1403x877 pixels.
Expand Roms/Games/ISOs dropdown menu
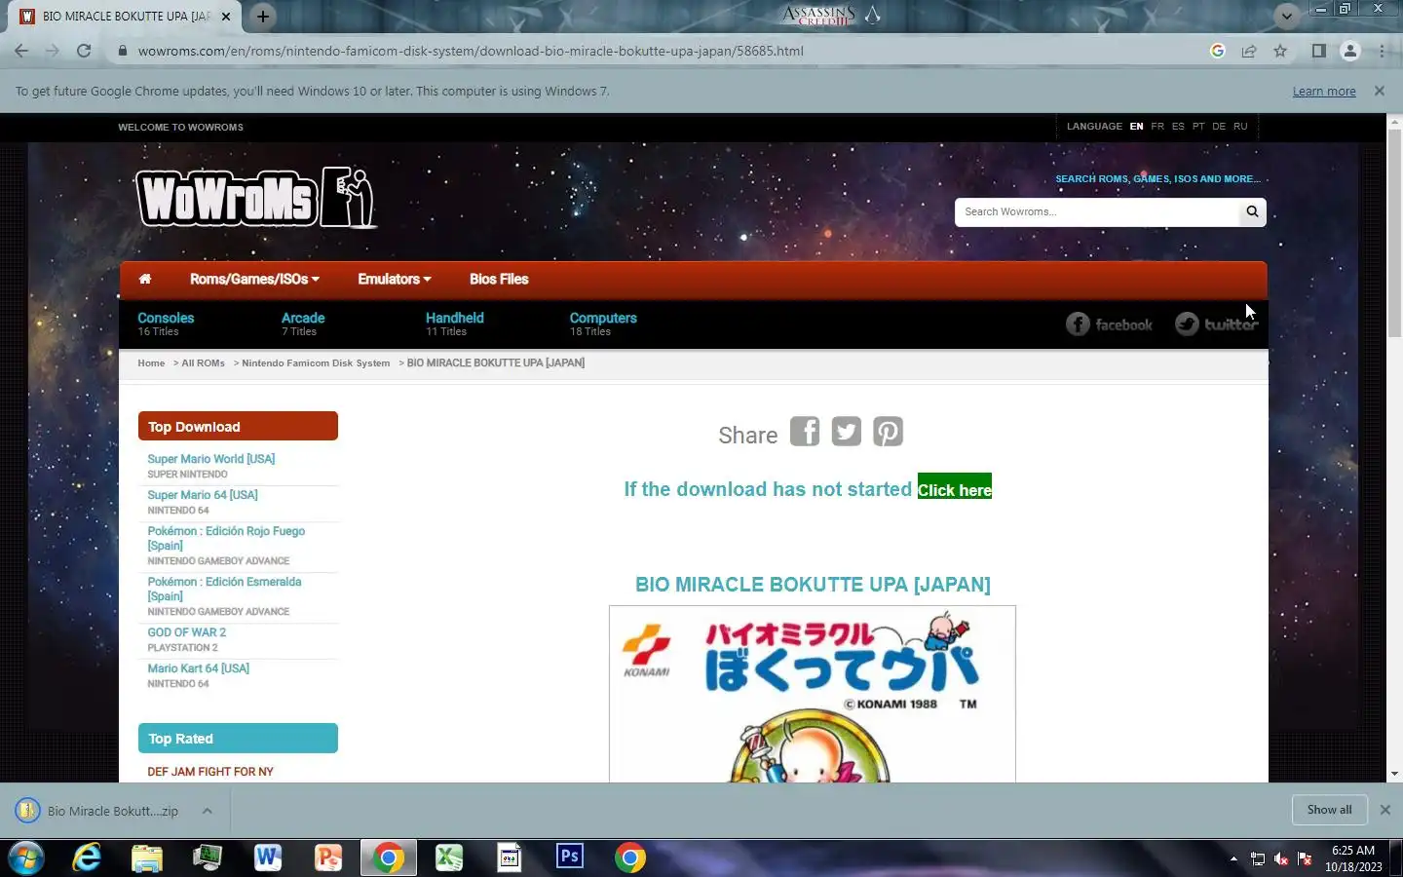[254, 279]
